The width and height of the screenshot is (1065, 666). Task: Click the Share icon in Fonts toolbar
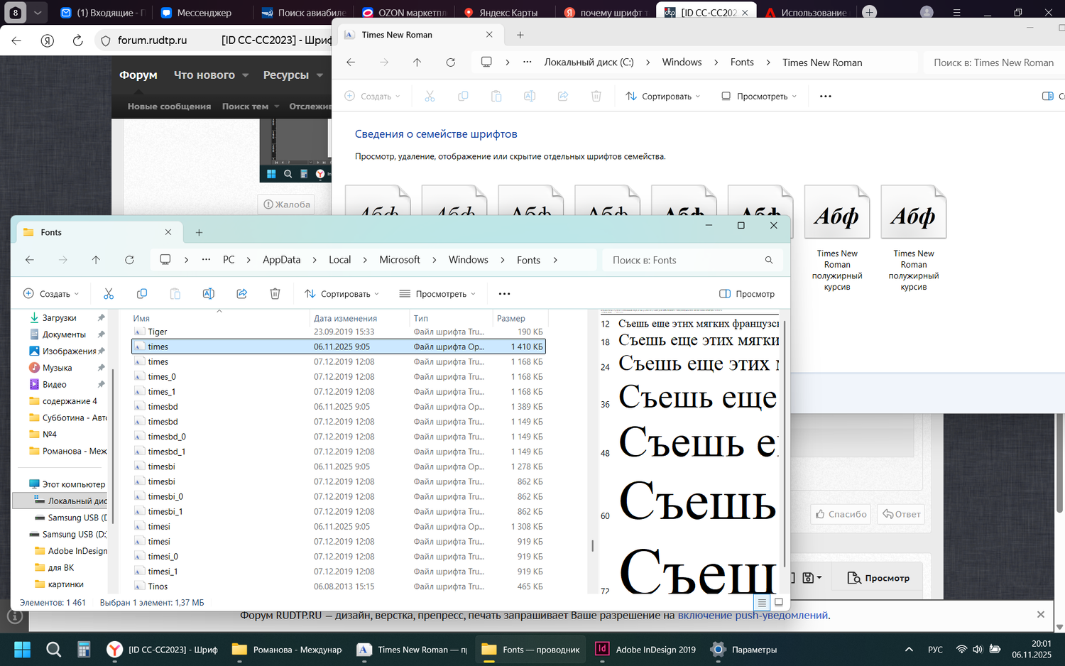[242, 294]
